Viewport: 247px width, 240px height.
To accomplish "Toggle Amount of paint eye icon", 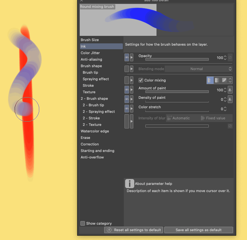I will coord(127,90).
